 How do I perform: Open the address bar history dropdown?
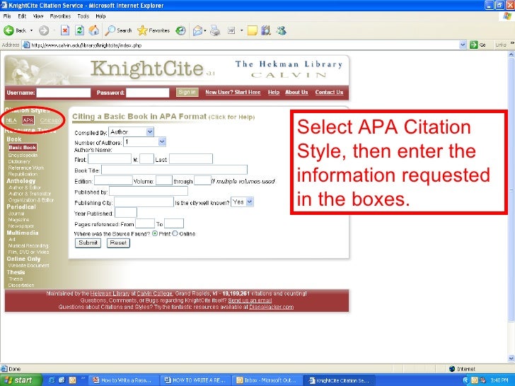coord(463,45)
